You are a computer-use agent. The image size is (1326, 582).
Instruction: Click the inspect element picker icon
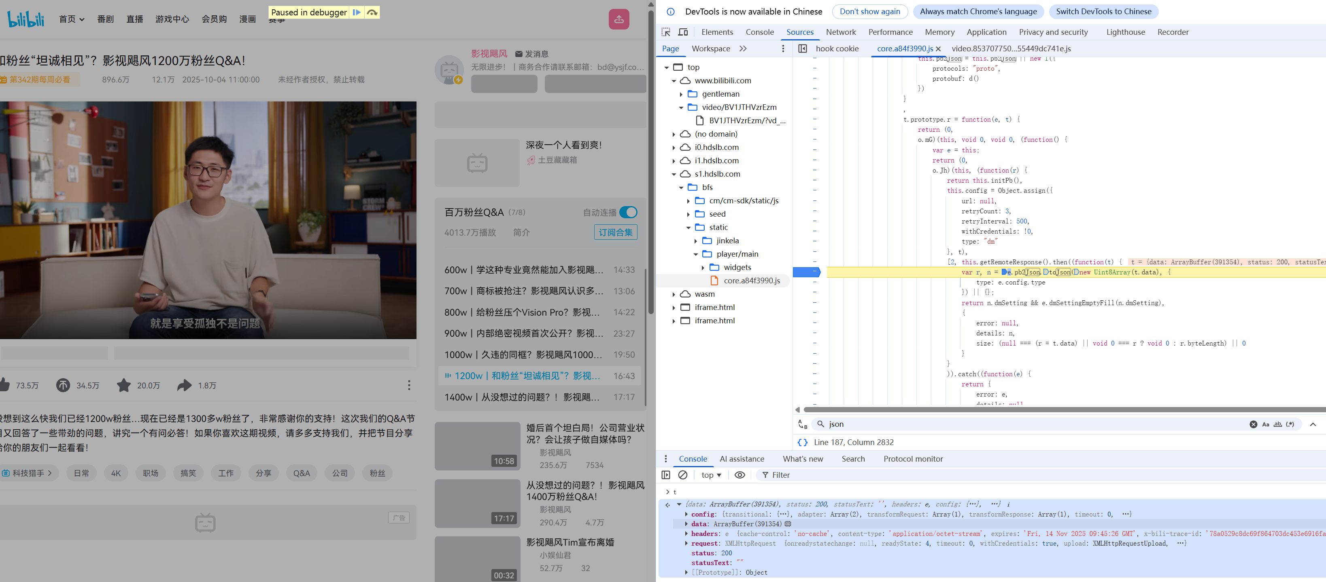pos(665,32)
